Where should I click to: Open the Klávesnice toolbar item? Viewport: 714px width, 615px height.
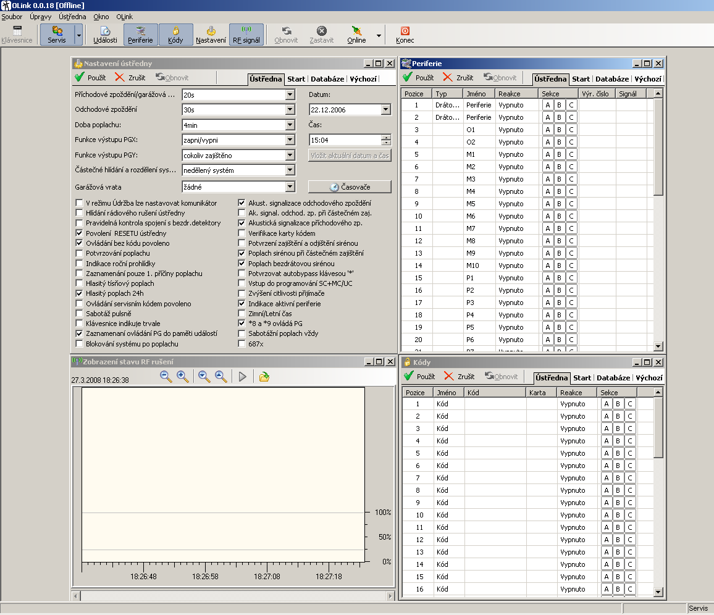17,35
